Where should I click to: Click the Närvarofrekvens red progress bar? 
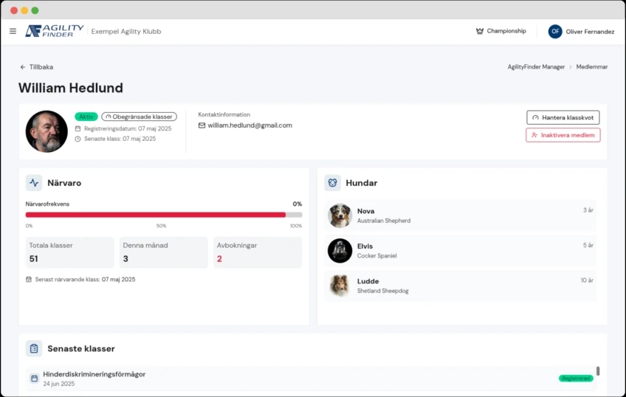pos(156,215)
